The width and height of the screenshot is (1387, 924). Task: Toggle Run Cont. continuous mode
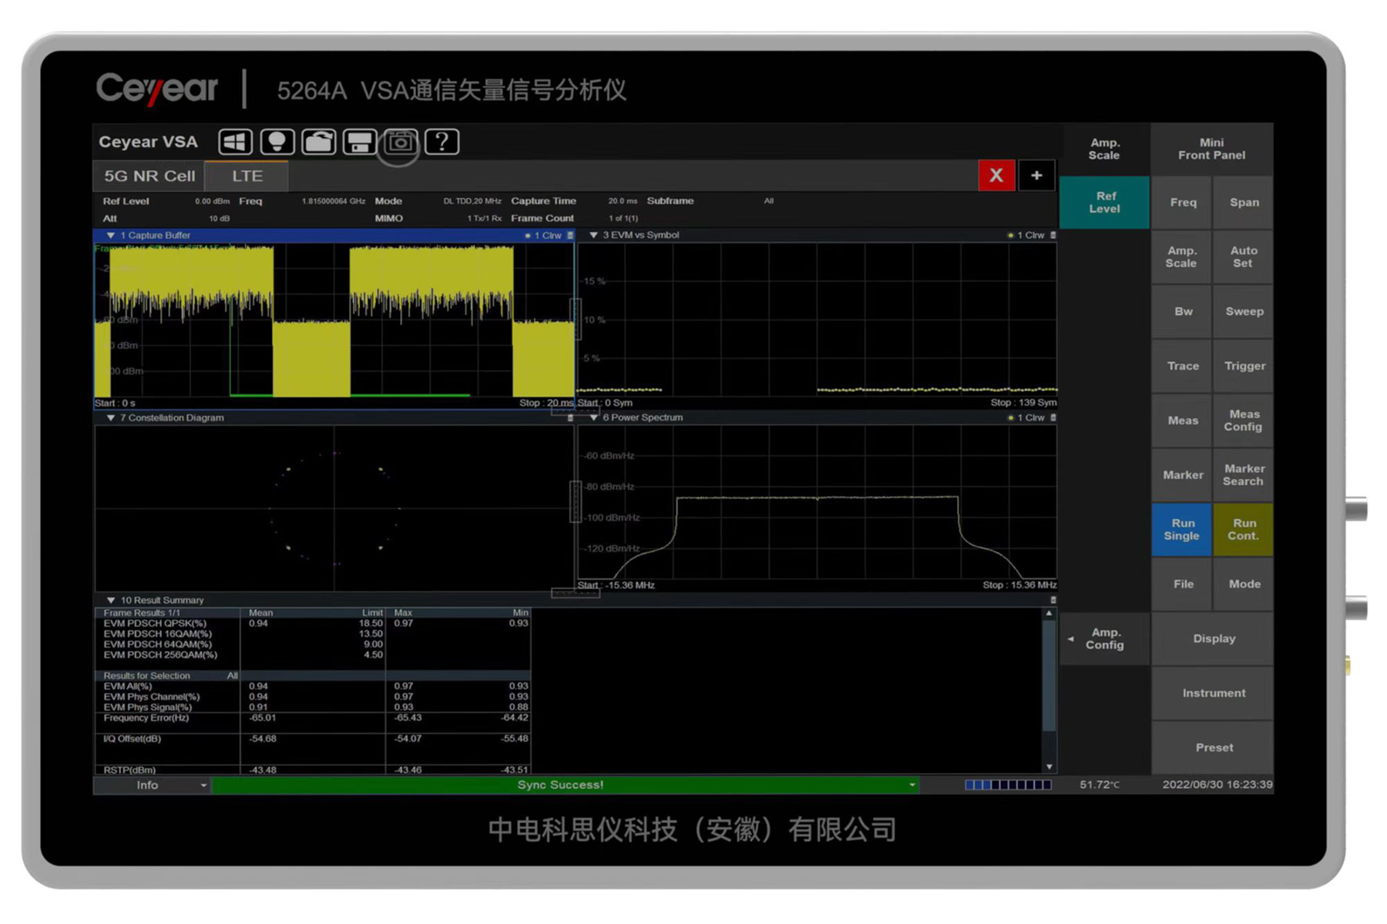pyautogui.click(x=1243, y=530)
